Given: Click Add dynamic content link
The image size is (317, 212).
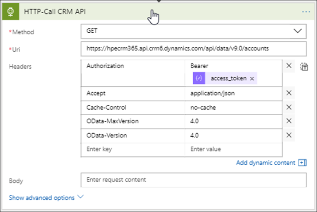Looking at the screenshot, I should point(266,163).
